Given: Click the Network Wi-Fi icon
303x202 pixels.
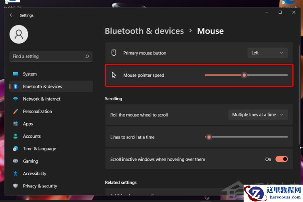Looking at the screenshot, I should tap(15, 99).
